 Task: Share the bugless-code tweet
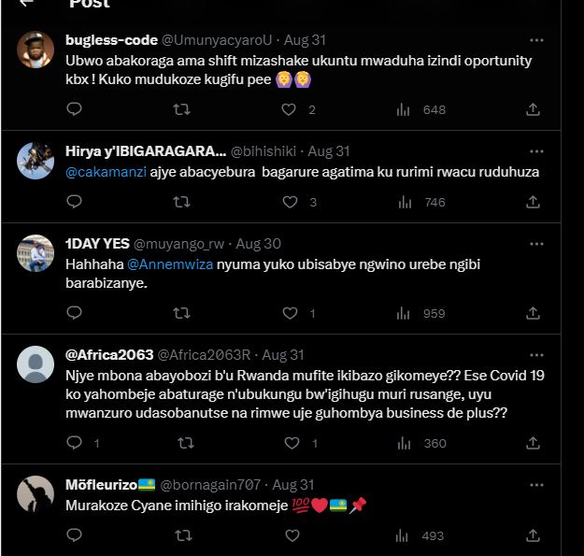(x=533, y=109)
